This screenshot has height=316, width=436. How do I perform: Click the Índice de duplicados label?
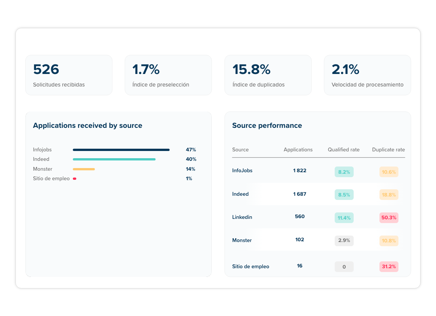click(x=258, y=85)
